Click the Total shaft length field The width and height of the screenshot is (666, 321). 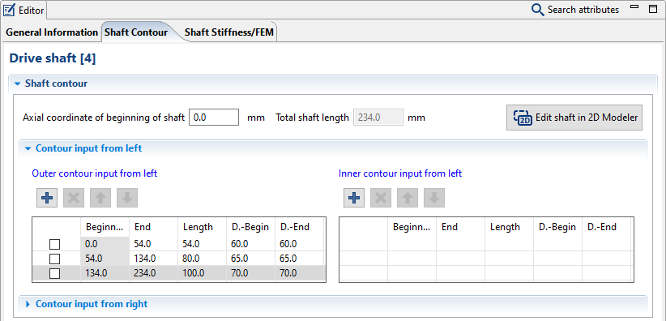click(x=378, y=118)
